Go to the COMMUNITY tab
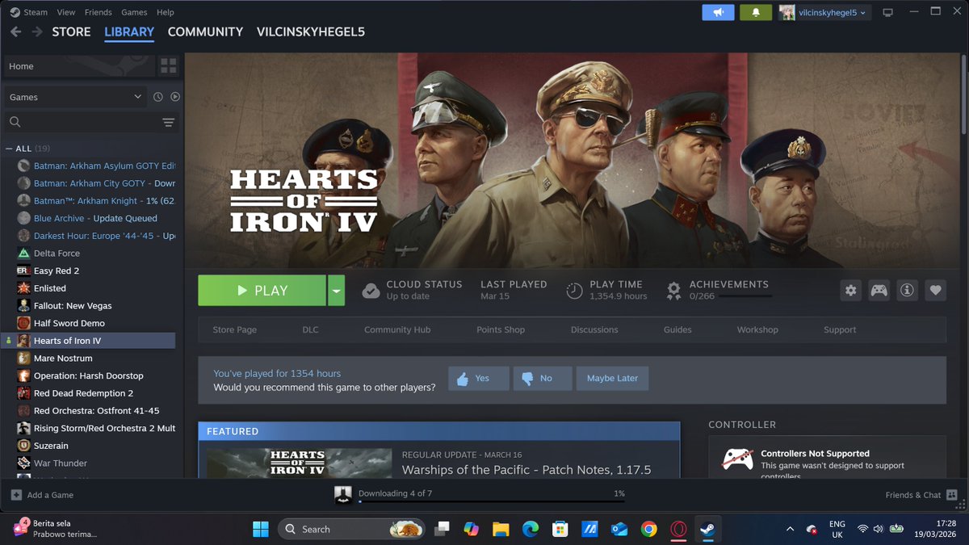The height and width of the screenshot is (545, 969). [205, 31]
